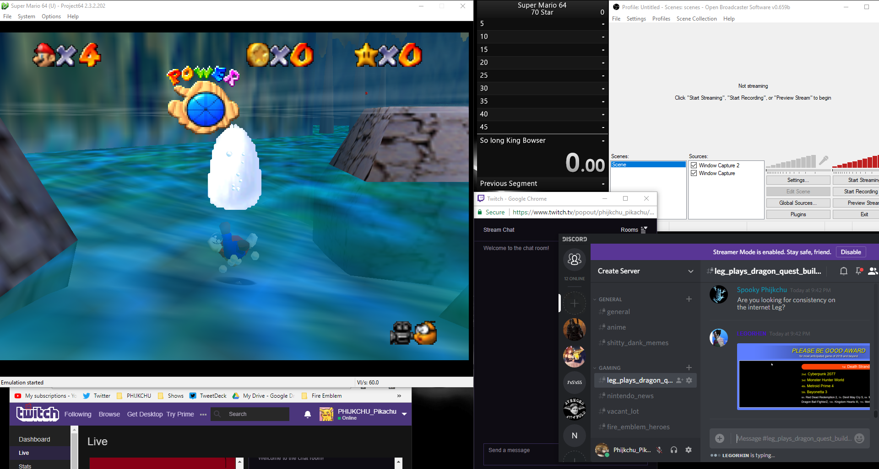Open the Project64 Options menu
879x469 pixels.
pos(51,16)
